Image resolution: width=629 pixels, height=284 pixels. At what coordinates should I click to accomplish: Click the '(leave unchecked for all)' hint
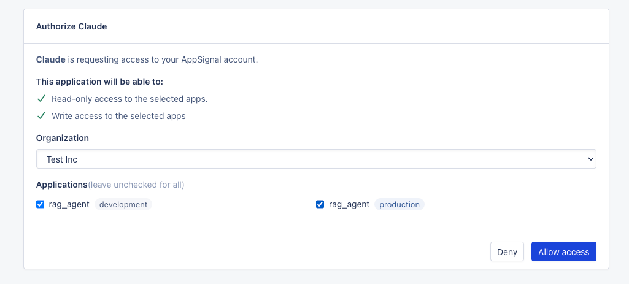tap(136, 185)
